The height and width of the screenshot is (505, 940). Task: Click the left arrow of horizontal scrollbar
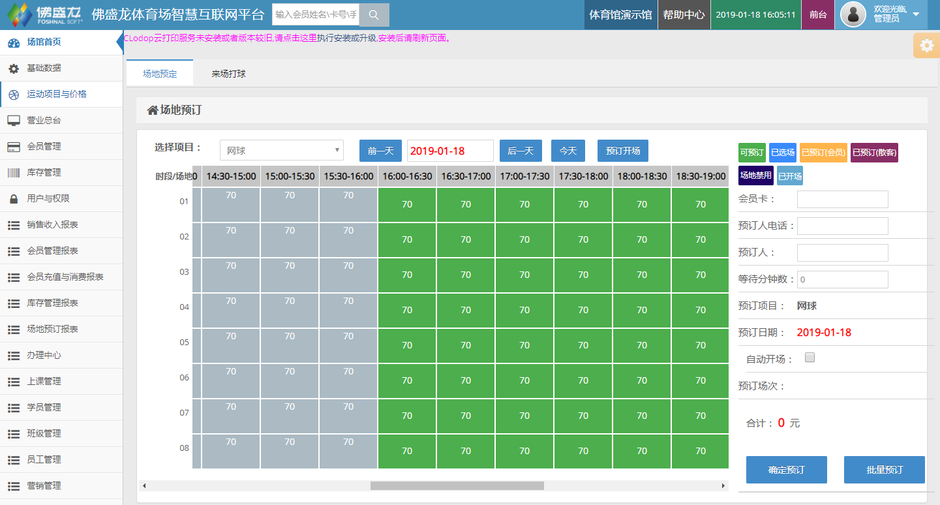coord(144,485)
